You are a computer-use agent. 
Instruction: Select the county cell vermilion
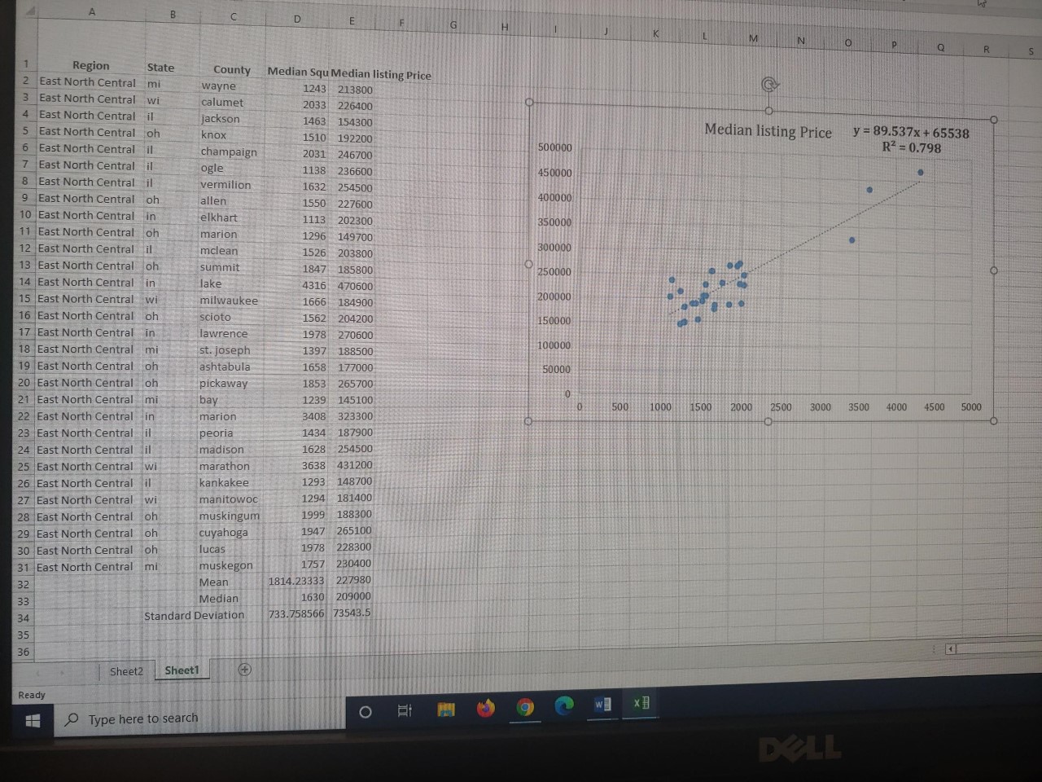(225, 185)
